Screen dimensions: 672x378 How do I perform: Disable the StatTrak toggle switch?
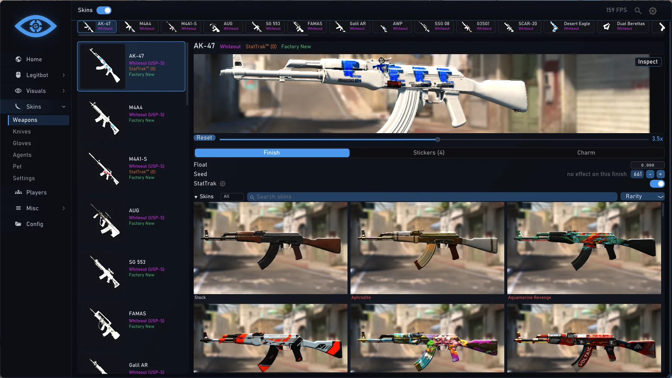point(657,184)
